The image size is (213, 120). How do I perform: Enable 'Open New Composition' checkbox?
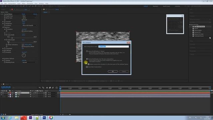[x=87, y=67]
